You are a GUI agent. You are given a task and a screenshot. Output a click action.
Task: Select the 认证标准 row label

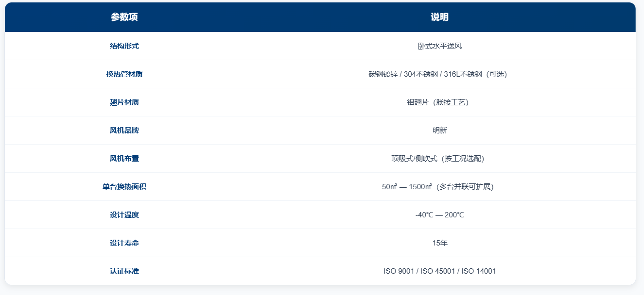[x=124, y=271]
